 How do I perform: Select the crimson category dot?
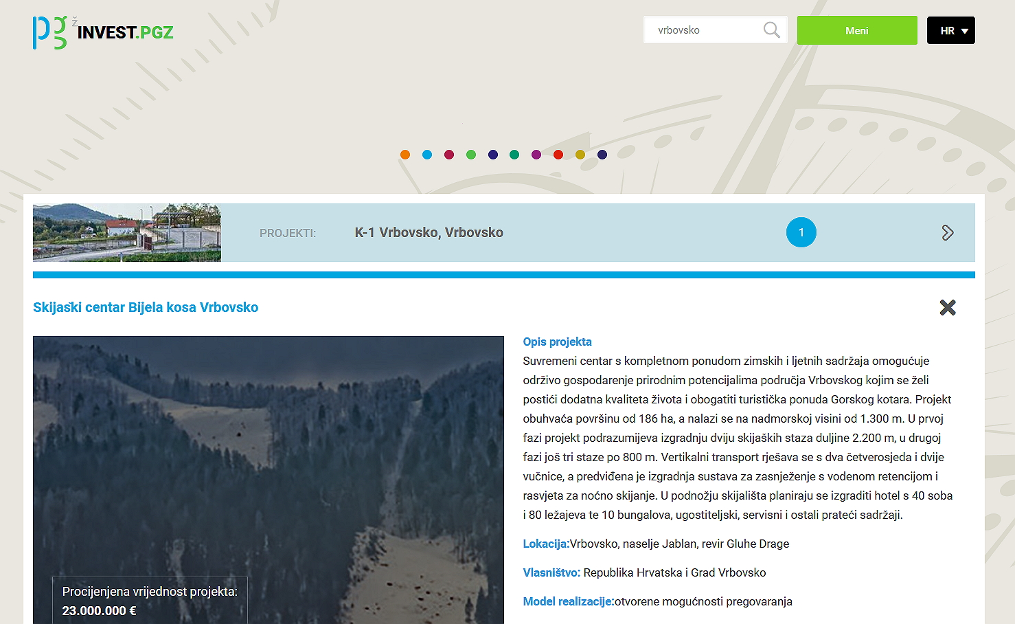point(449,155)
